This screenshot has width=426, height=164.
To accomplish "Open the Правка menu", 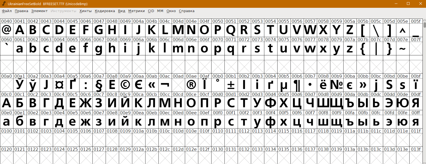I will pyautogui.click(x=21, y=11).
